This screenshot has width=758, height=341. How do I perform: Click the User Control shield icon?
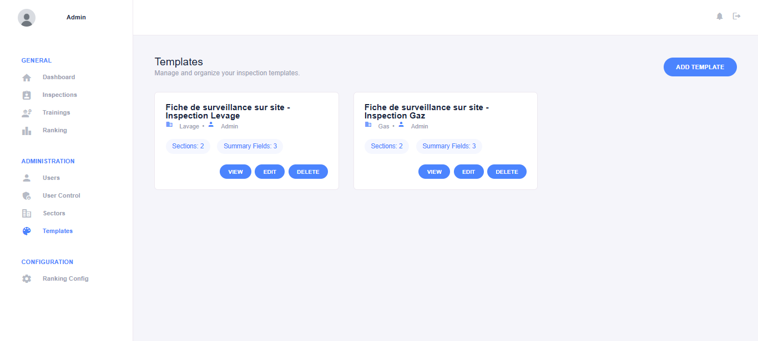(27, 196)
